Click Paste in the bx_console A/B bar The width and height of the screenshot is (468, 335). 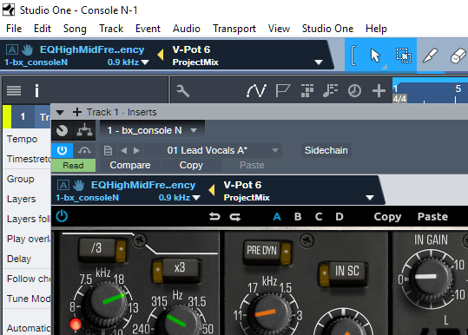coord(432,217)
